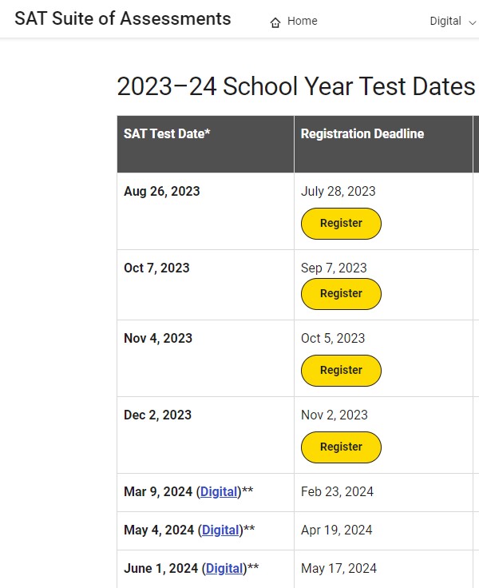Click the Registration Deadline column header

pos(383,145)
